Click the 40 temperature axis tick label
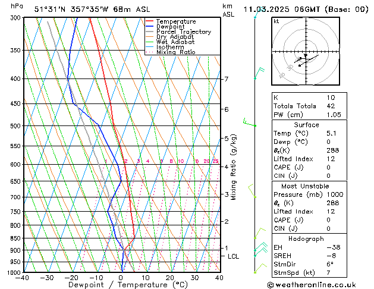The height and width of the screenshot is (289, 374). tap(219, 278)
